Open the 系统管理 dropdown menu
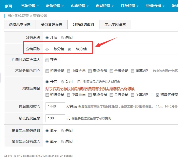The height and width of the screenshot is (162, 178). click(x=30, y=6)
